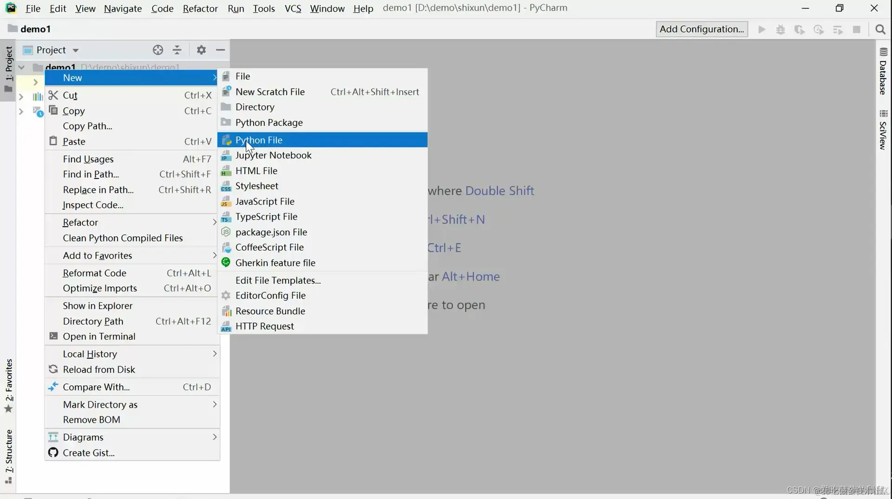Create a new TypeScript File
This screenshot has width=892, height=499.
point(322,217)
